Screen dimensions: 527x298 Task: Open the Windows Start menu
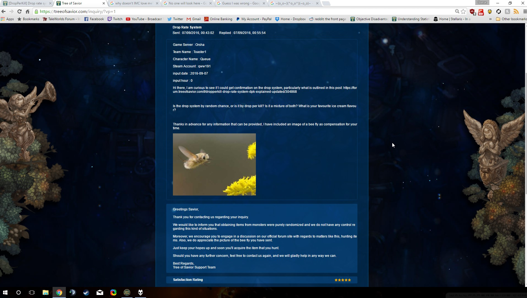(5, 292)
